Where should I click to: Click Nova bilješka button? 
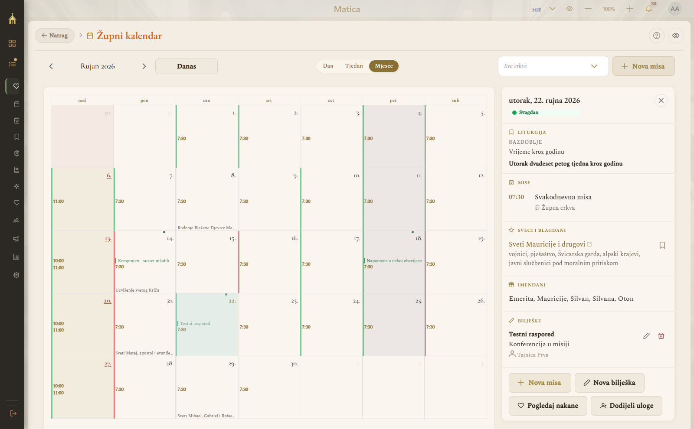pos(609,383)
